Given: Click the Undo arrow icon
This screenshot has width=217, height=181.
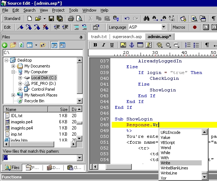Looking at the screenshot, I should click(127, 18).
